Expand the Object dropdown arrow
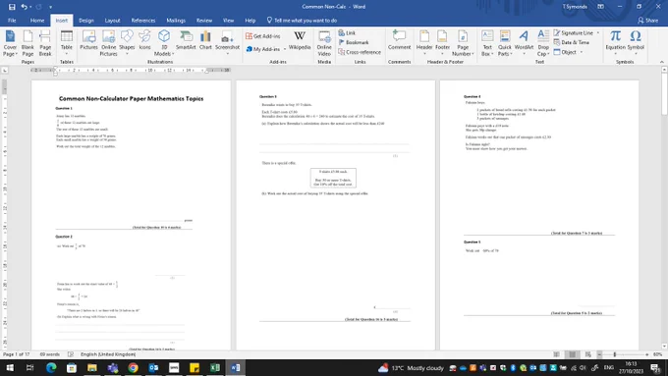This screenshot has height=376, width=668. point(582,52)
